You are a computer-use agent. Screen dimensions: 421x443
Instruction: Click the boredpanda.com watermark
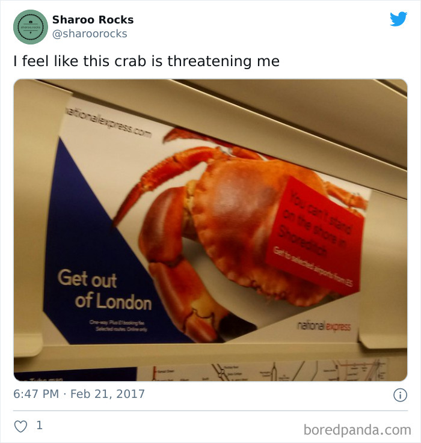pos(357,430)
